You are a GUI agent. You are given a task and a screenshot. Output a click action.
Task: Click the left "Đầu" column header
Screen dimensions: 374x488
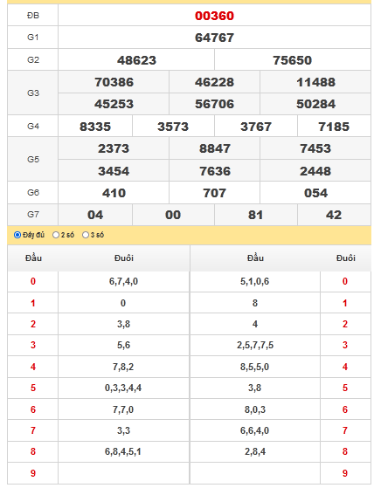click(33, 258)
